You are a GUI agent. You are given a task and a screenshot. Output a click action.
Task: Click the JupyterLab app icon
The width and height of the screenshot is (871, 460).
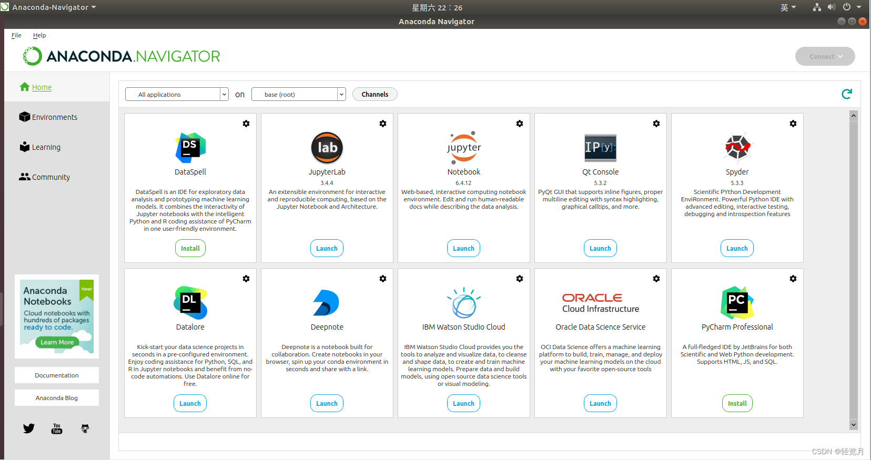tap(327, 148)
